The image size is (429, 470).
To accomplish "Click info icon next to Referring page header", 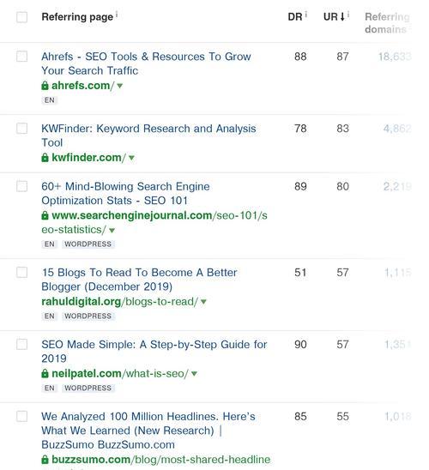I will pos(117,14).
